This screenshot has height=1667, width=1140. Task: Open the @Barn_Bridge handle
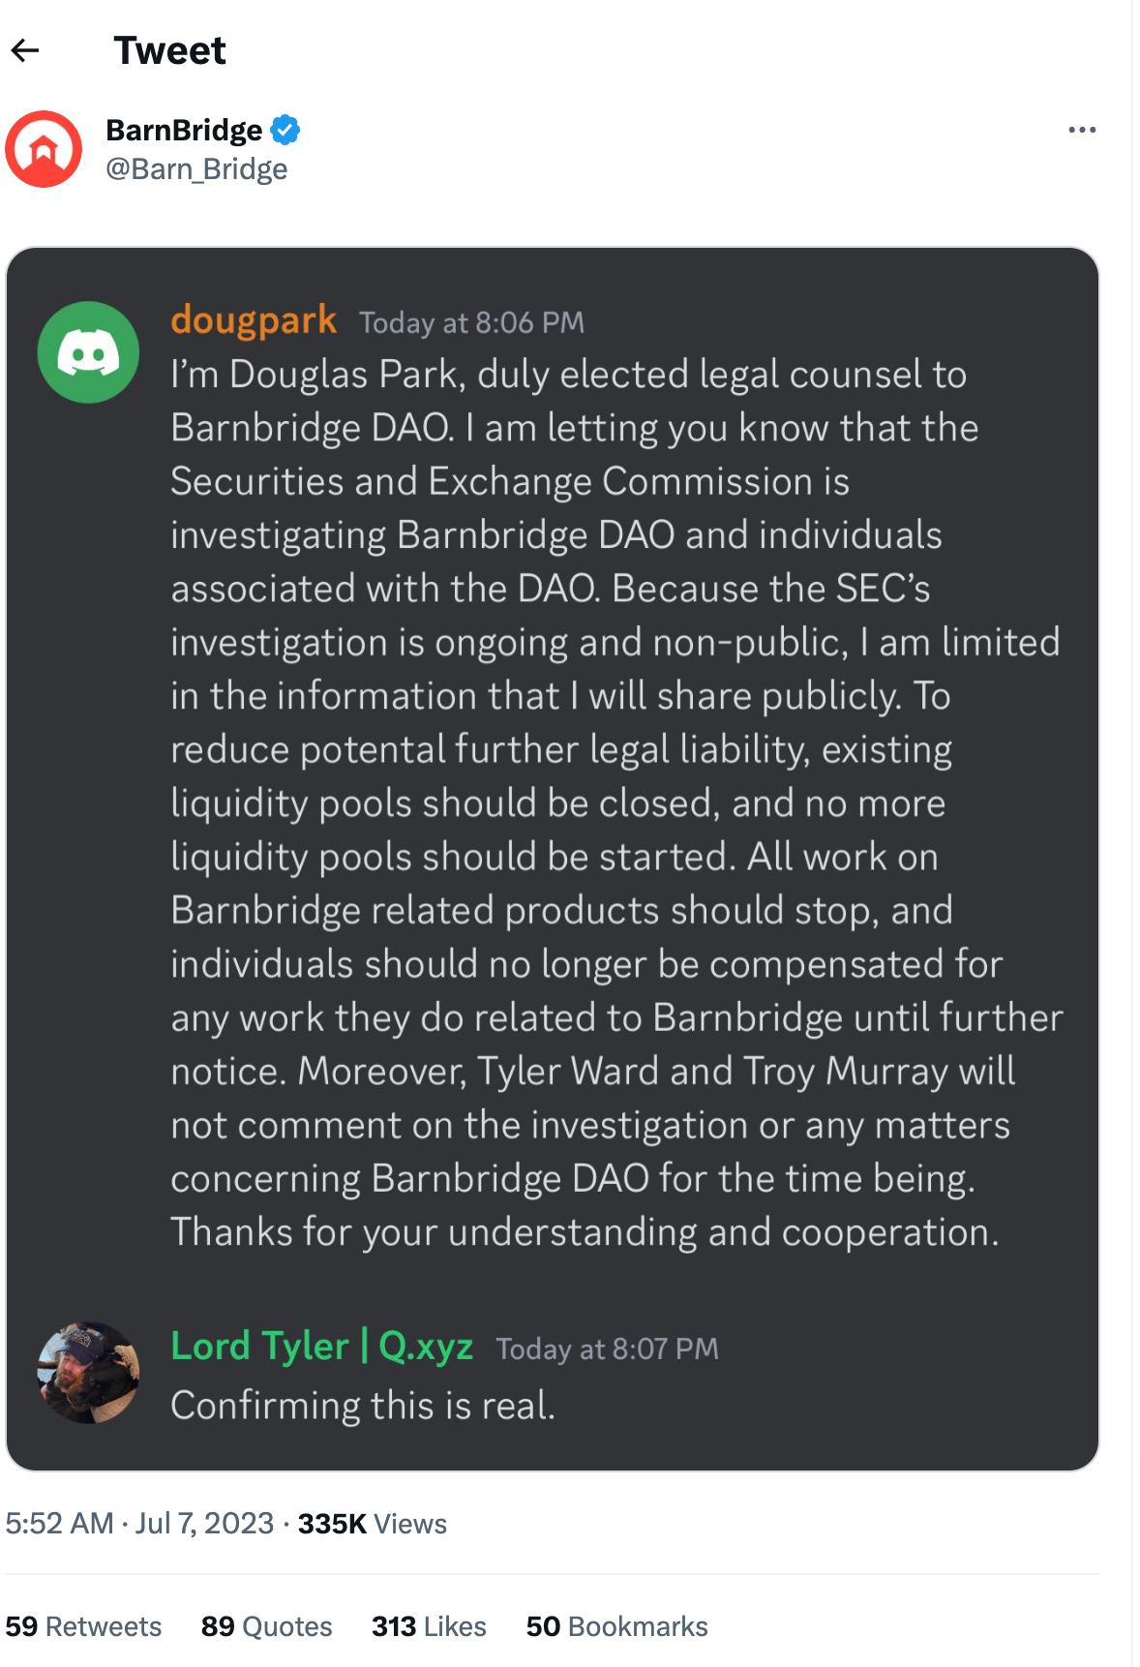point(196,168)
